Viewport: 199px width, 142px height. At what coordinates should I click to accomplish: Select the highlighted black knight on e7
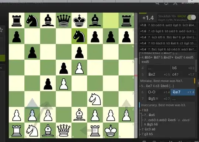coord(79,36)
